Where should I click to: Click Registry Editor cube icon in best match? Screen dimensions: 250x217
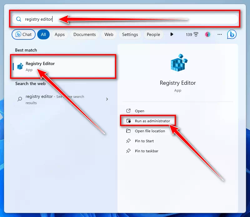20,66
